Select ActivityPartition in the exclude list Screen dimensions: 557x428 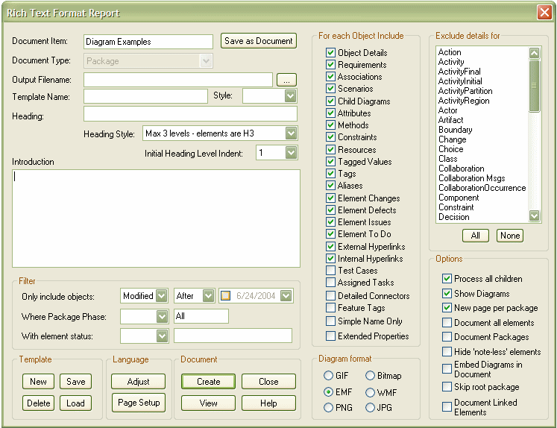click(465, 91)
